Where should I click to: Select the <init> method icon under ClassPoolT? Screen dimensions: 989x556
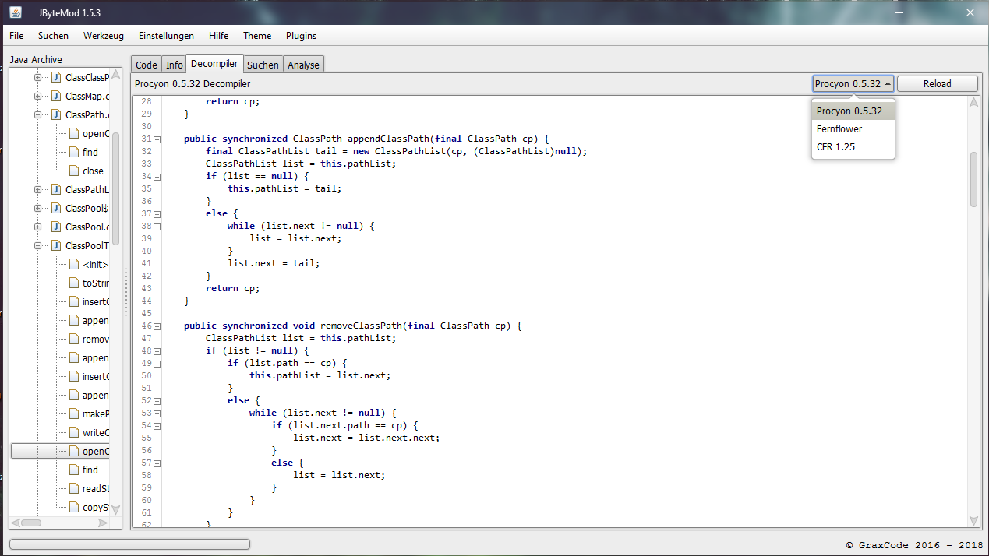coord(76,264)
